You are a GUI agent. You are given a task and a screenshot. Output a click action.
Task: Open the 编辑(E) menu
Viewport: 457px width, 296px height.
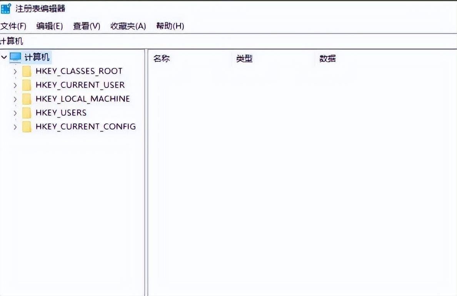(x=50, y=26)
